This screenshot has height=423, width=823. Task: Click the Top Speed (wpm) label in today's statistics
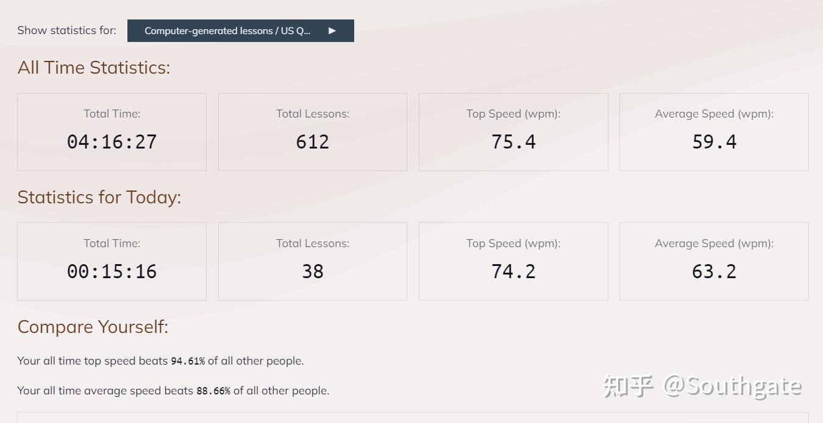click(x=513, y=243)
